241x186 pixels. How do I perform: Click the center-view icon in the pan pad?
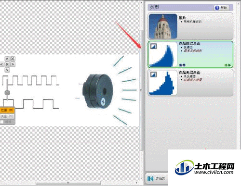tap(7, 64)
